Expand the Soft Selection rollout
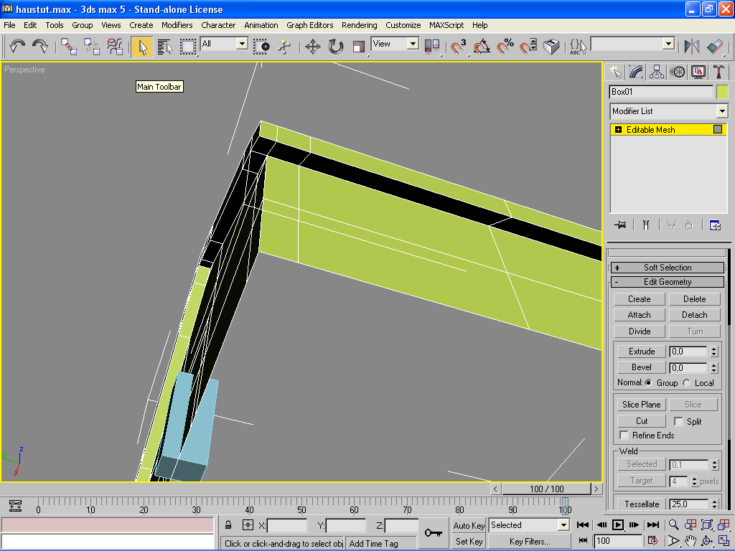The height and width of the screenshot is (551, 735). click(667, 268)
